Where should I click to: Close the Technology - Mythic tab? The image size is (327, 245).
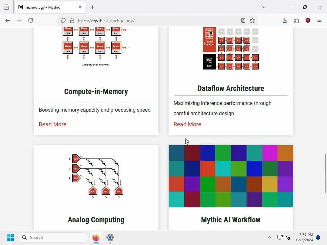pos(80,7)
